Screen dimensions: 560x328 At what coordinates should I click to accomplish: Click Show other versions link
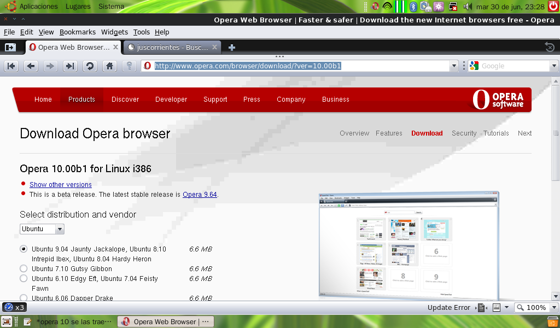(x=60, y=185)
